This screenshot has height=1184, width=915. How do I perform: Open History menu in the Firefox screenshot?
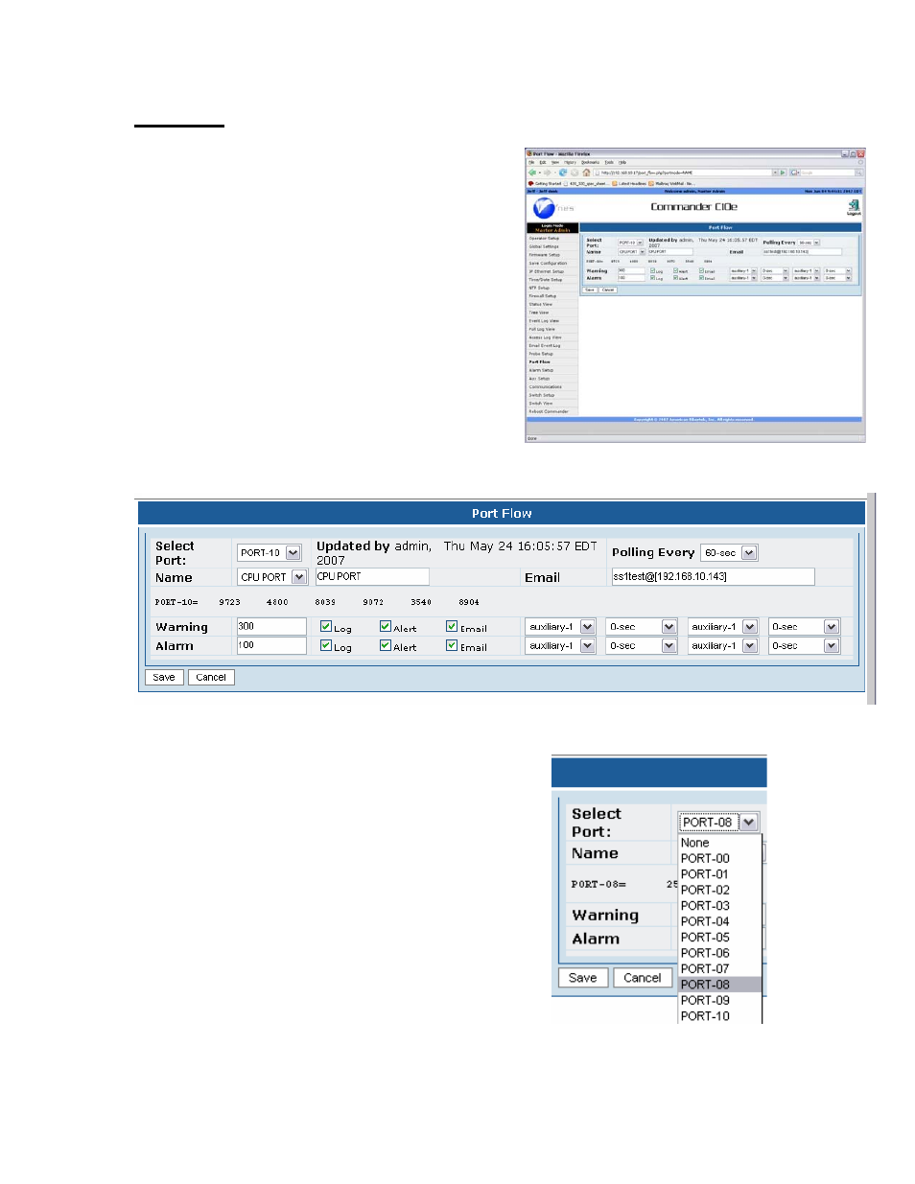click(x=570, y=162)
